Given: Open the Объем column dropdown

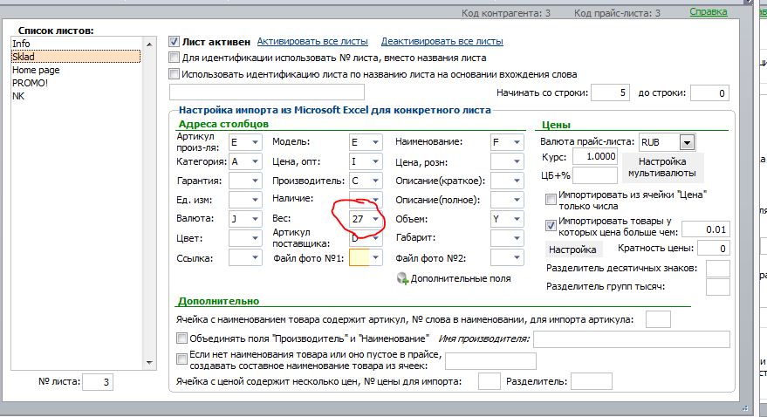Looking at the screenshot, I should tap(517, 219).
